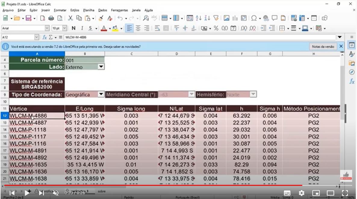Sort descending Z to A
357x199 pixels.
[x=207, y=18]
